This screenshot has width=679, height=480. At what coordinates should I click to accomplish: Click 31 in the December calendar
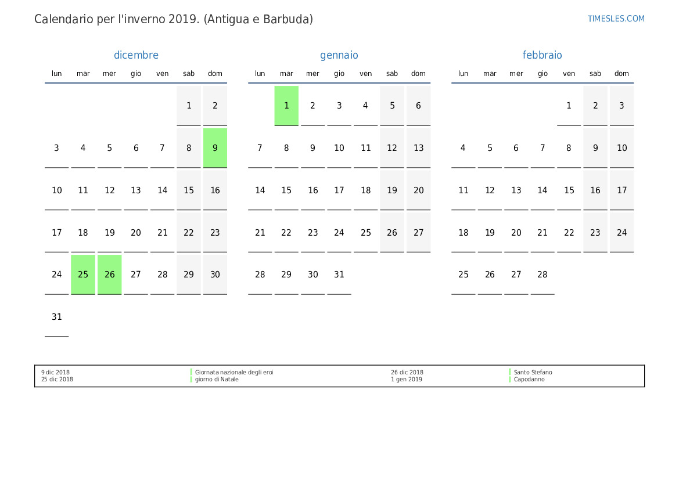[57, 317]
